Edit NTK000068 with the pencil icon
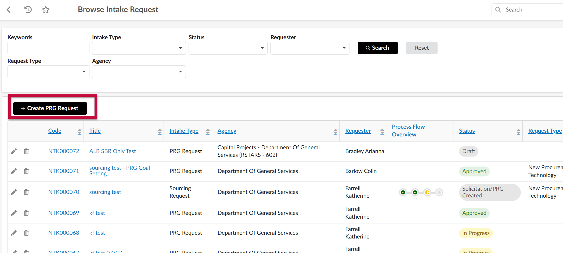This screenshot has width=563, height=253. click(x=14, y=233)
